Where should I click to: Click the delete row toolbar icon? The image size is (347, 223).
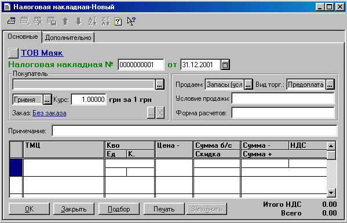point(38,21)
